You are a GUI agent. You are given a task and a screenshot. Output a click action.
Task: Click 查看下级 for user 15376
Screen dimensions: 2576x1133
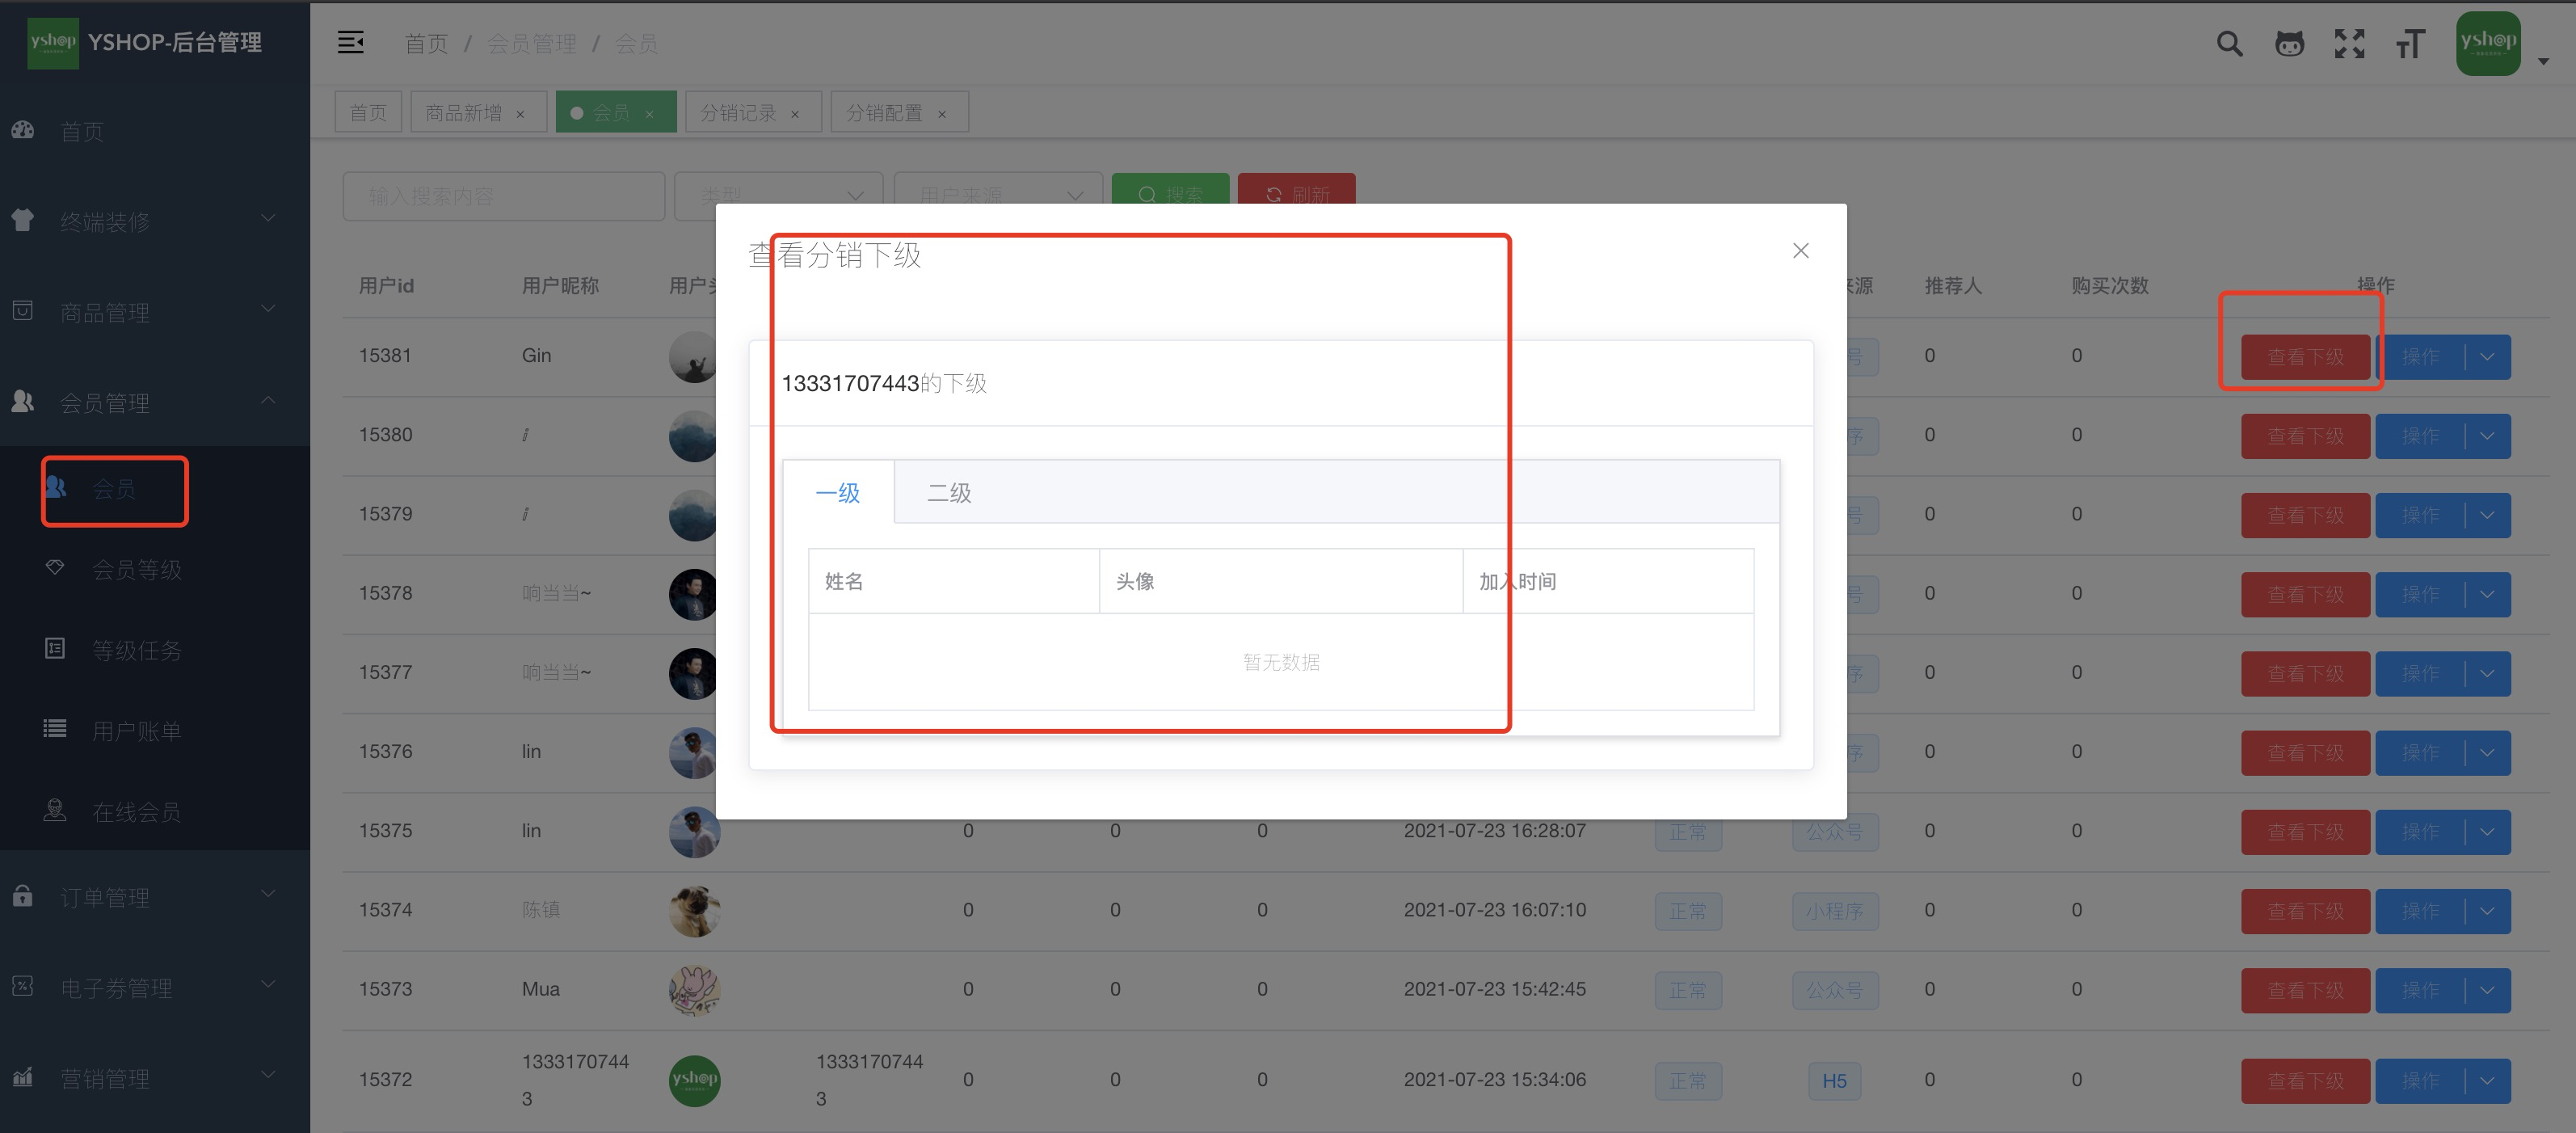[2305, 752]
